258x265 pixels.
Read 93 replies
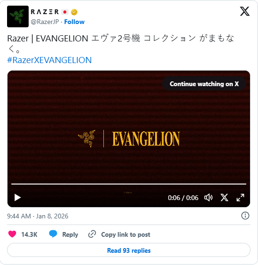(129, 250)
